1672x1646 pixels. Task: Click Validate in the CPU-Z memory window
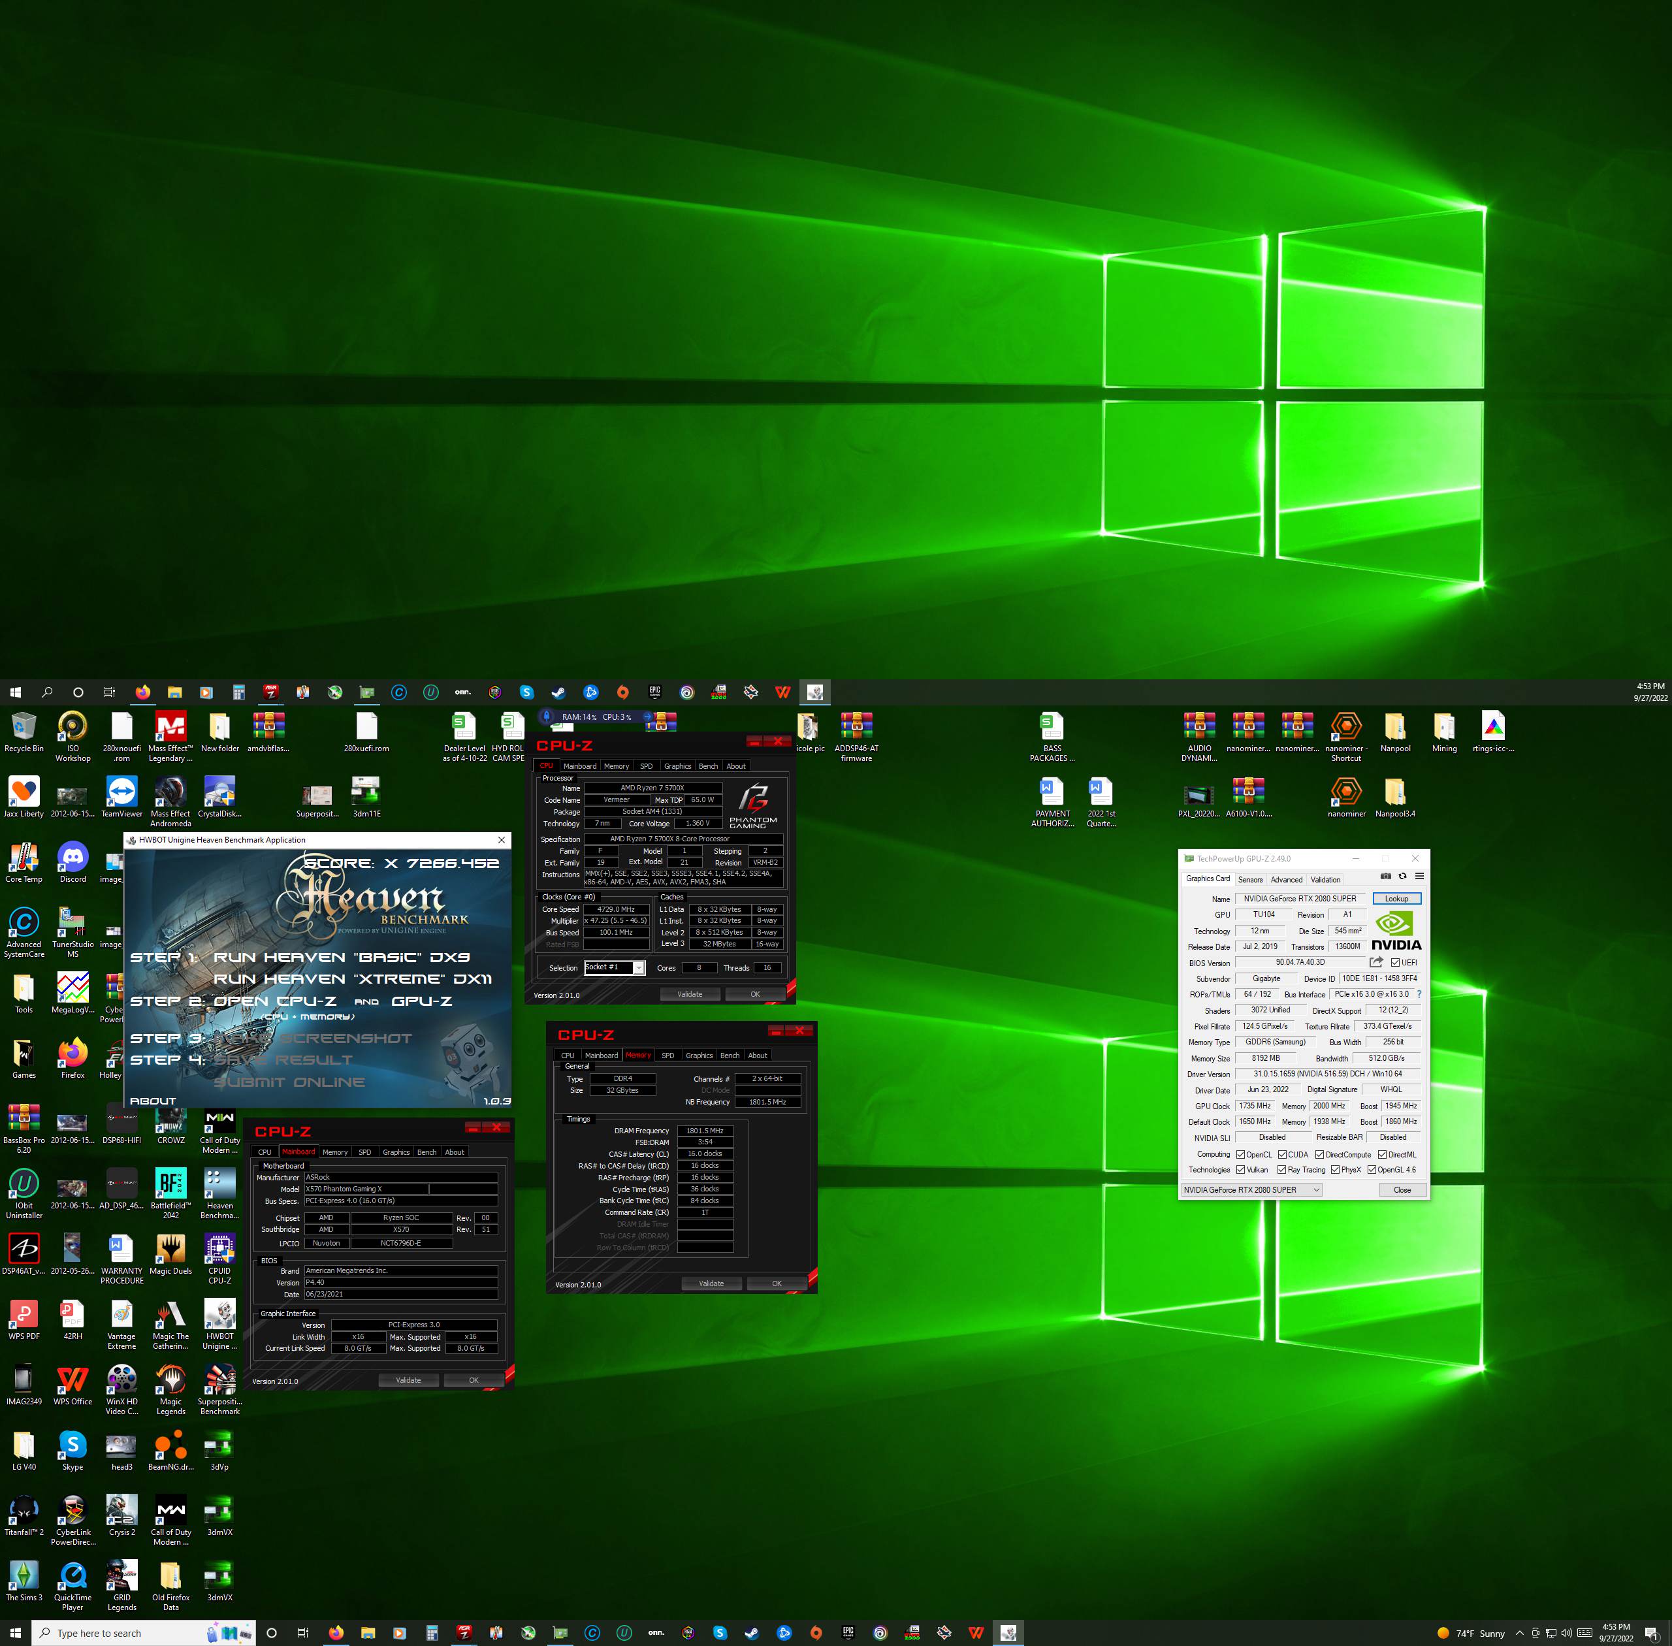[711, 1283]
